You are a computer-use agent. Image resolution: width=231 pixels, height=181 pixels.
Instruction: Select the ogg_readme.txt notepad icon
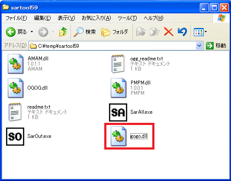tap(118, 64)
